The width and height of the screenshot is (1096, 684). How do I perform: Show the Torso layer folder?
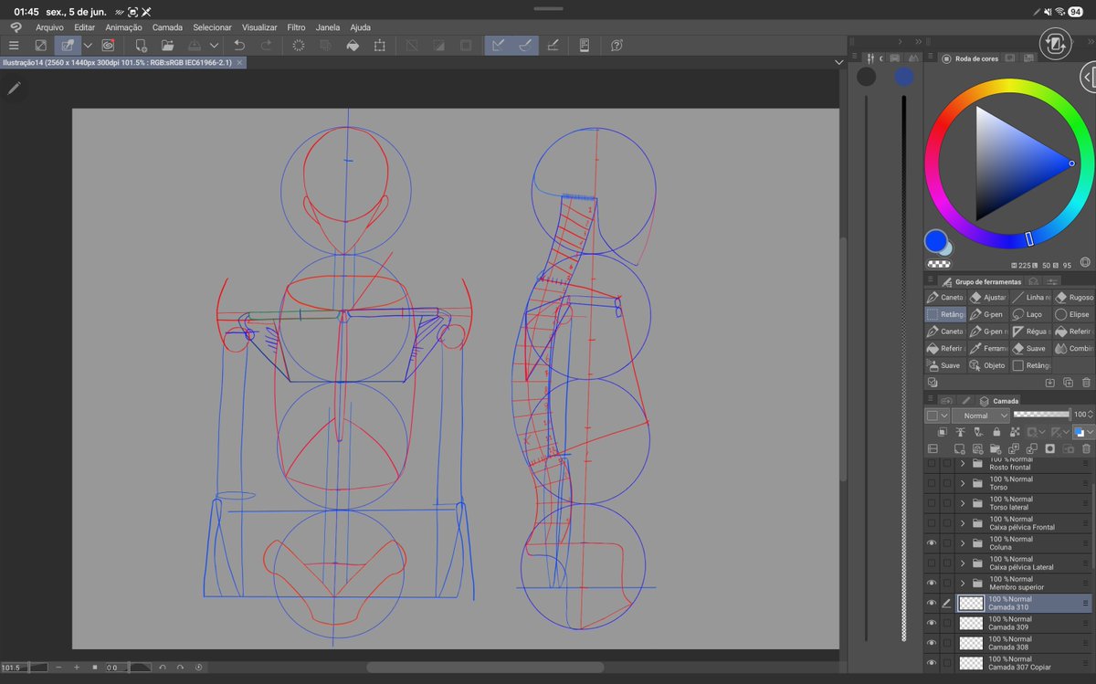pyautogui.click(x=932, y=483)
